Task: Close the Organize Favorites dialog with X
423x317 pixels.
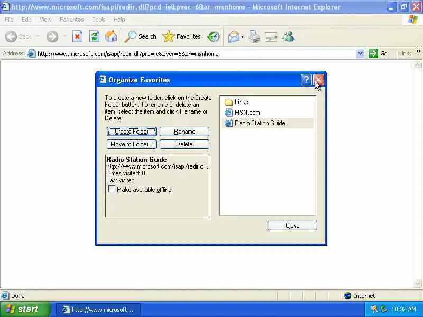Action: pyautogui.click(x=318, y=80)
